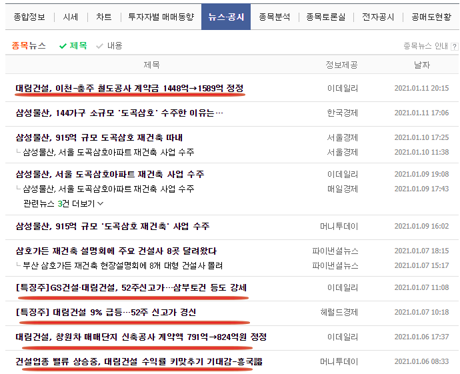Click source 한국경제
This screenshot has width=460, height=374.
(343, 113)
